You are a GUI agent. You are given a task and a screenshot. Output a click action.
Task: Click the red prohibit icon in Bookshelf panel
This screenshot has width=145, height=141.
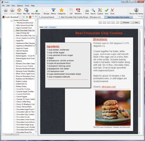click(30, 17)
